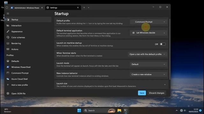Click the Color schemes palette icon
The image size is (204, 114).
tap(8, 37)
